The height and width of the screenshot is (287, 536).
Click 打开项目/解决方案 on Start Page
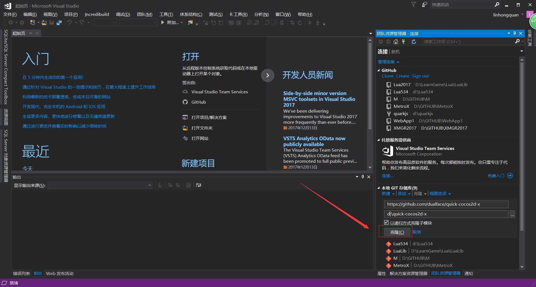[209, 118]
